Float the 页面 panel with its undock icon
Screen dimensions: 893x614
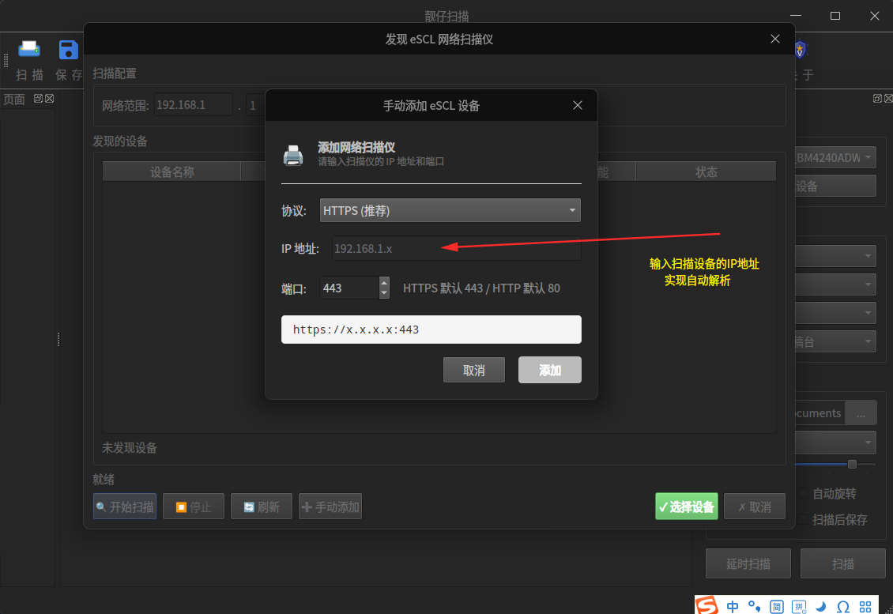[x=38, y=99]
